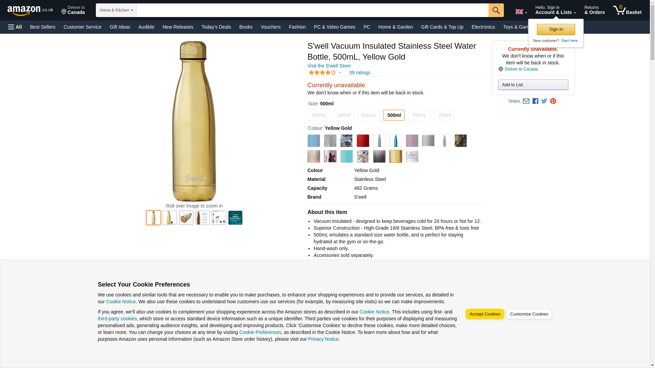Image resolution: width=655 pixels, height=368 pixels.
Task: Share on Pinterest icon
Action: [x=553, y=101]
